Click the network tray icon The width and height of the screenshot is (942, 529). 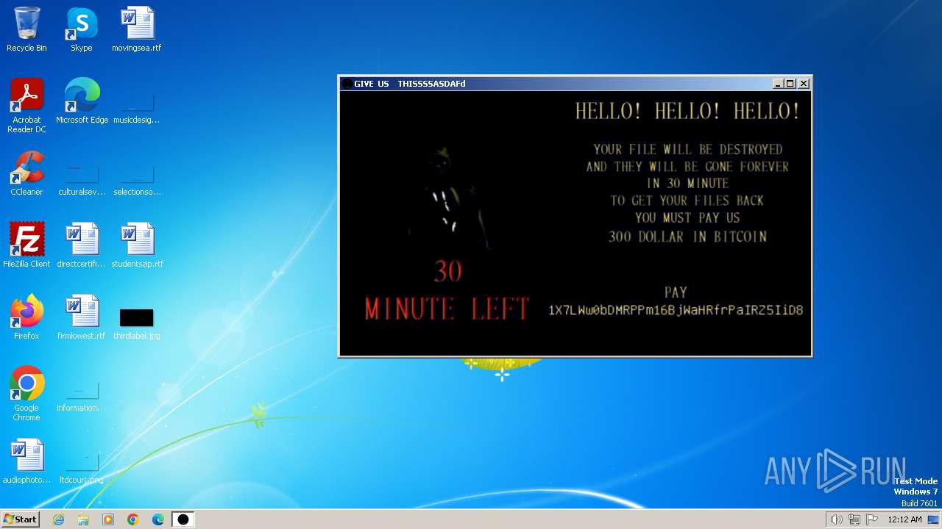854,519
